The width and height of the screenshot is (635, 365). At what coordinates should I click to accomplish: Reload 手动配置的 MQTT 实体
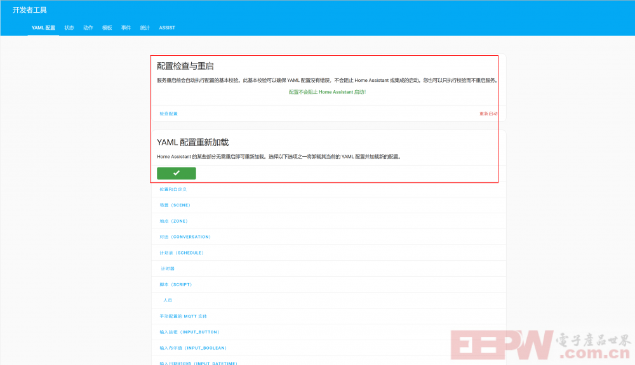(x=183, y=316)
